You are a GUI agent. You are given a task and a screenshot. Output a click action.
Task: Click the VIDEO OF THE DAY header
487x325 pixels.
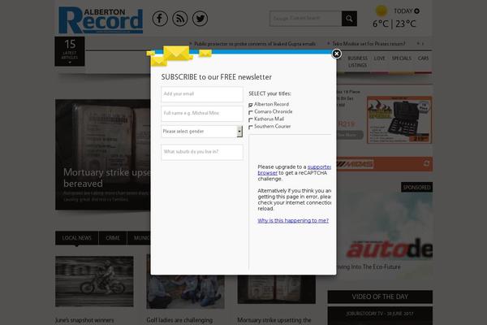click(x=380, y=297)
